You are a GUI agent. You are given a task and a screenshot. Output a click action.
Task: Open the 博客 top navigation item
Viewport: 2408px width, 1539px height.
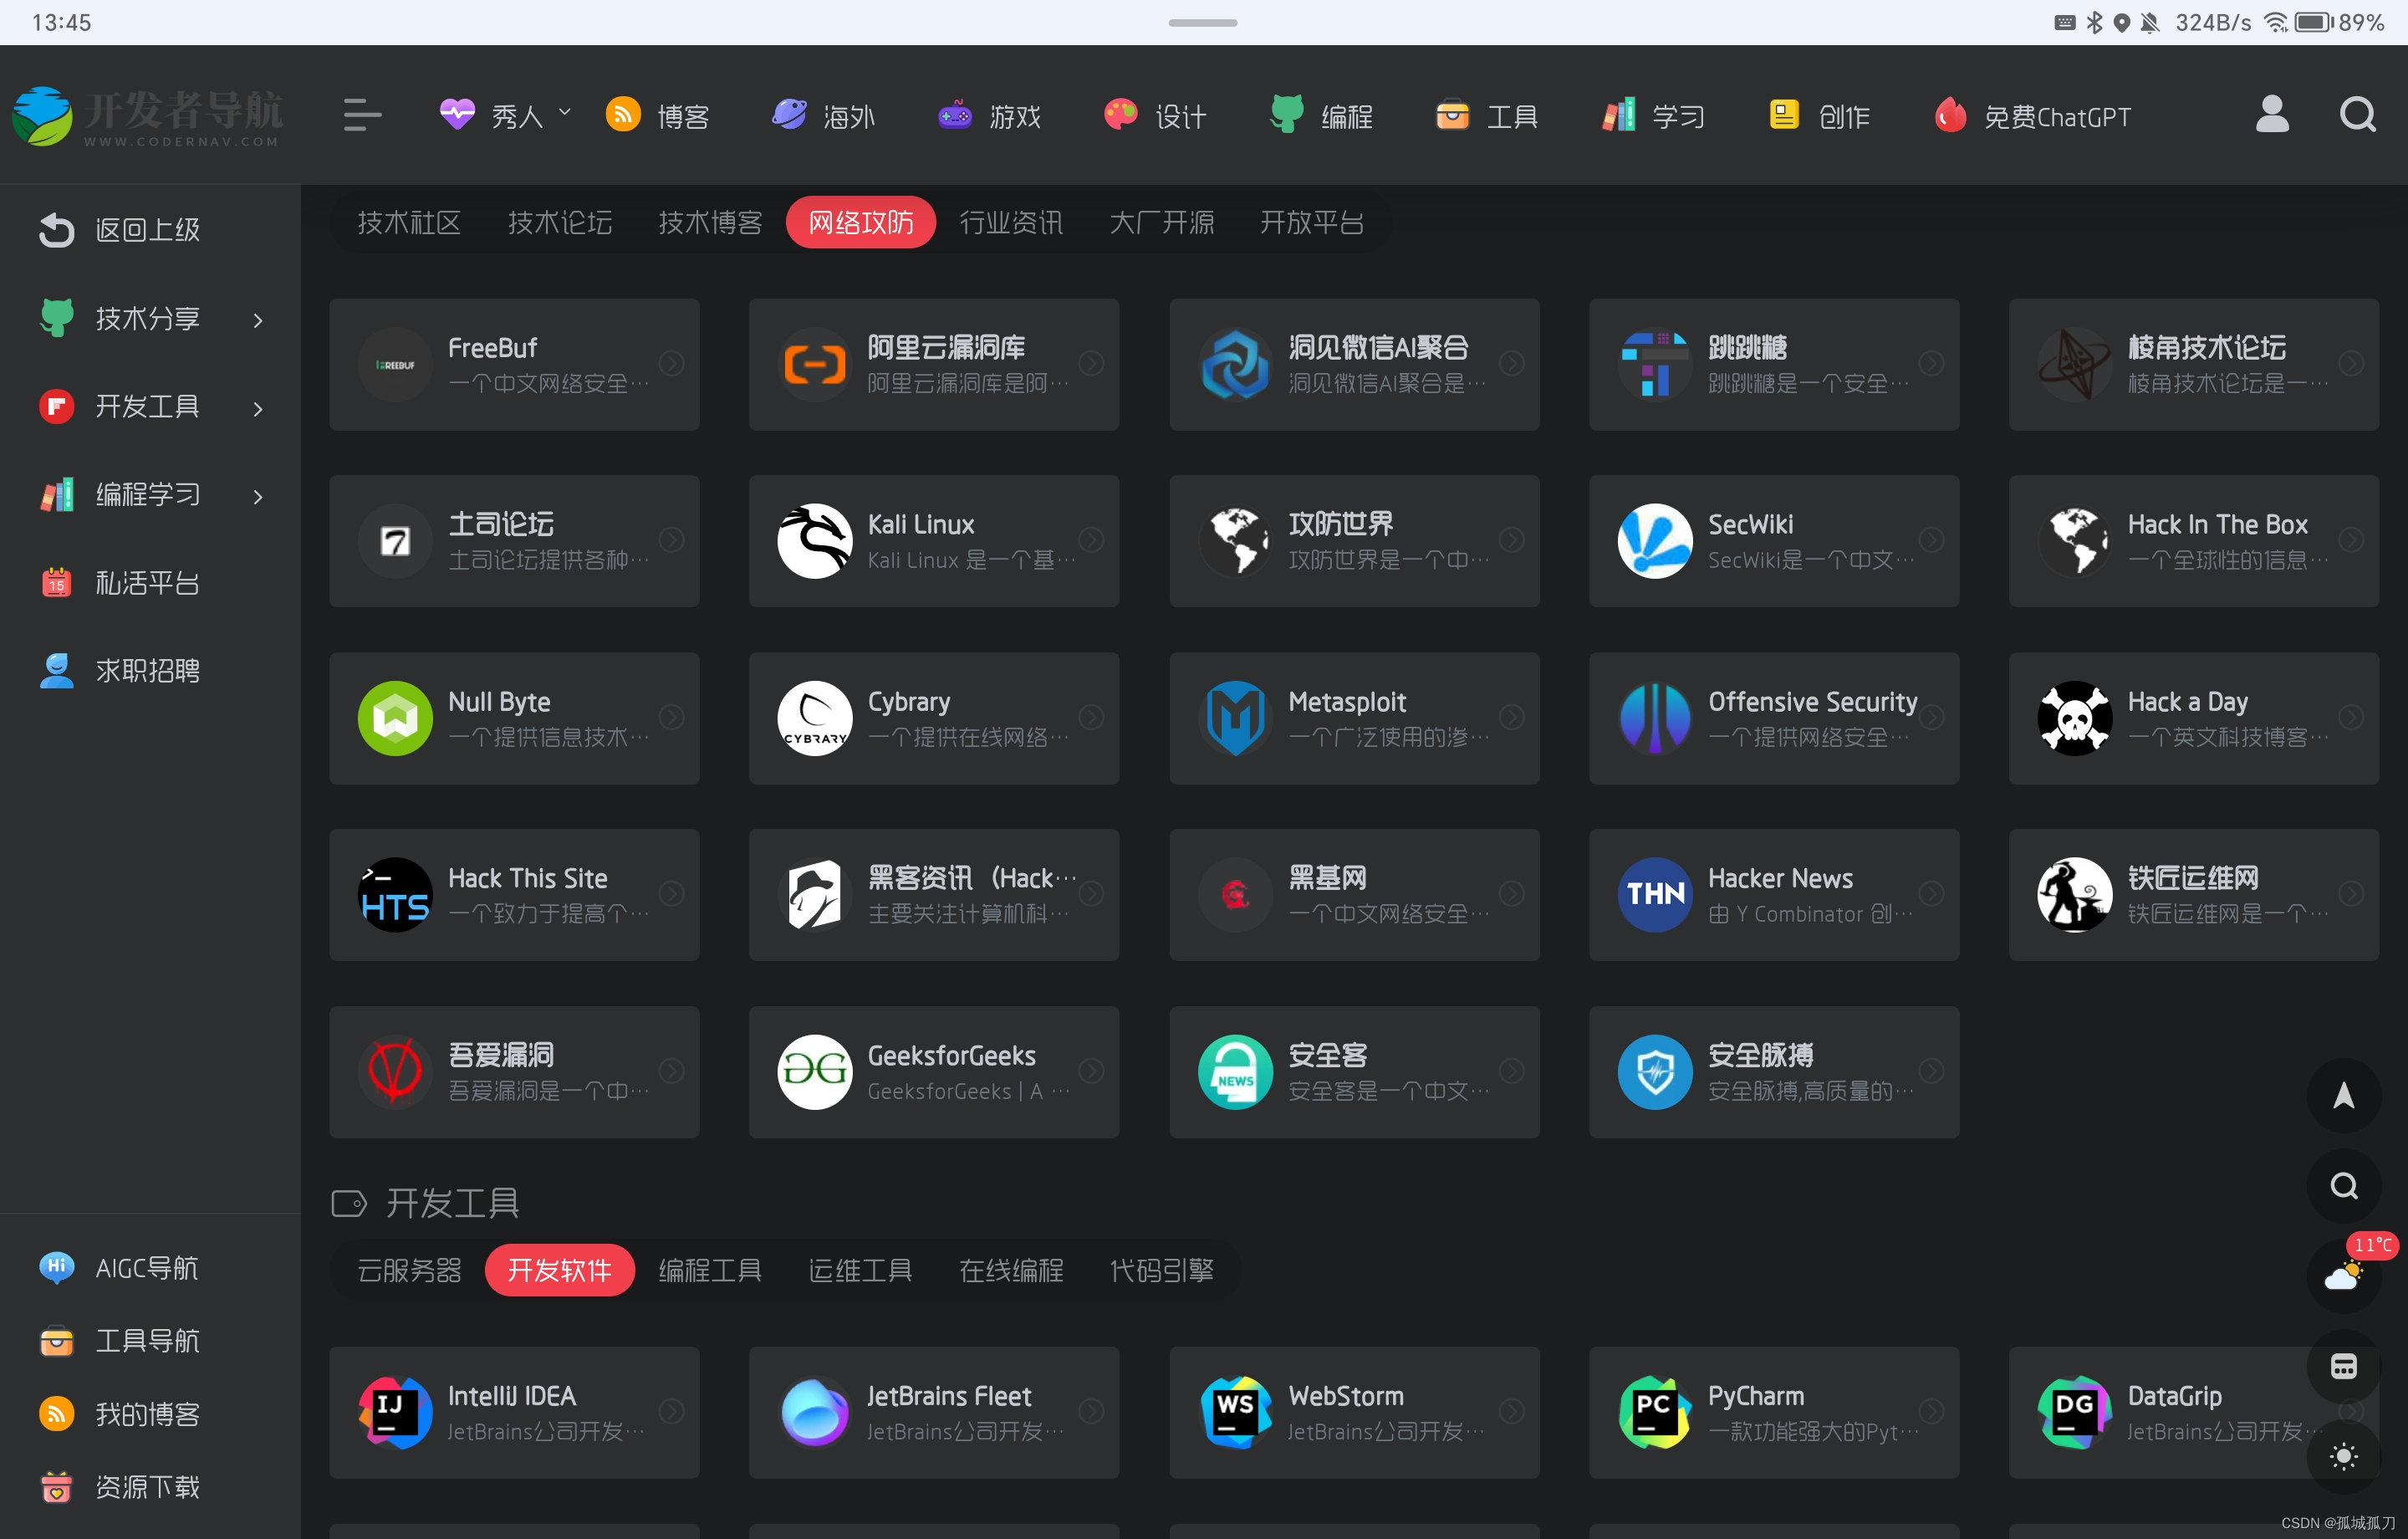(658, 116)
